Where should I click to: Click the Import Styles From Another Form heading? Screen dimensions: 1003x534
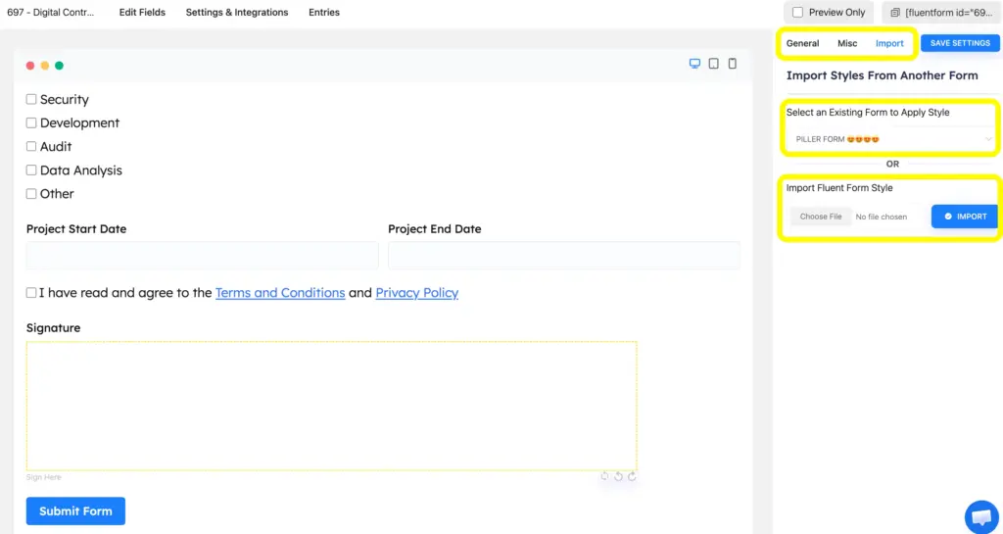(x=882, y=75)
